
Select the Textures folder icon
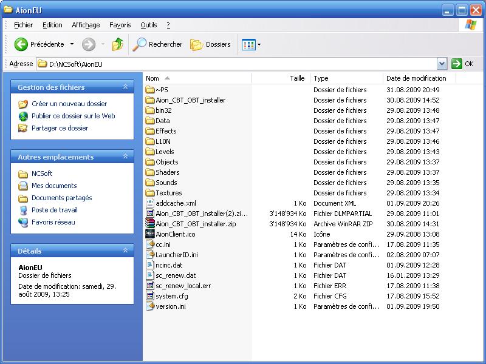click(x=150, y=193)
